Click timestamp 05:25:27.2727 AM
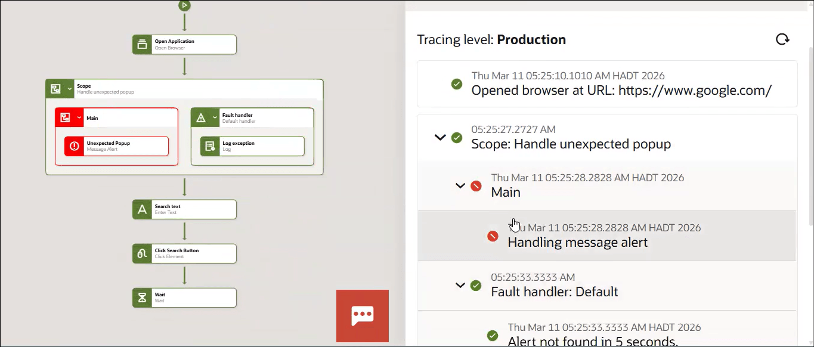 click(515, 129)
